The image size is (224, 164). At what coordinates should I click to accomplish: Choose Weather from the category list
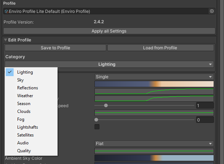point(31,96)
